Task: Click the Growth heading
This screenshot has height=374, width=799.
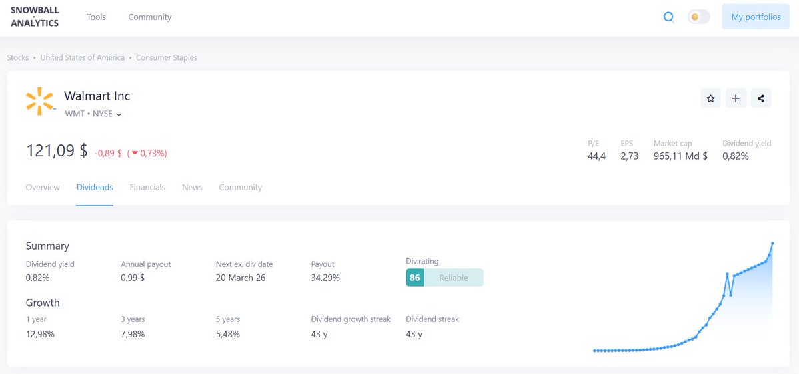Action: (x=43, y=303)
